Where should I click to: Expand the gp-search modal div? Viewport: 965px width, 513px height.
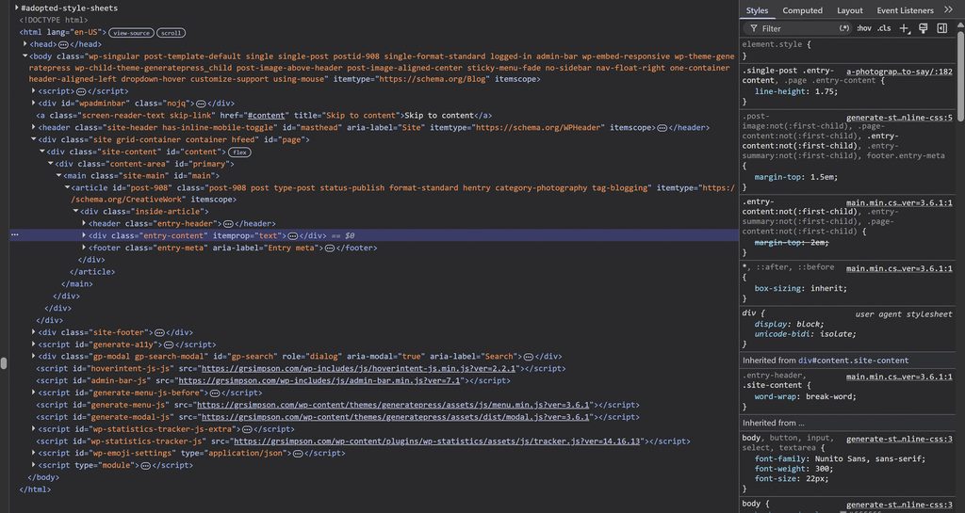[x=34, y=357]
